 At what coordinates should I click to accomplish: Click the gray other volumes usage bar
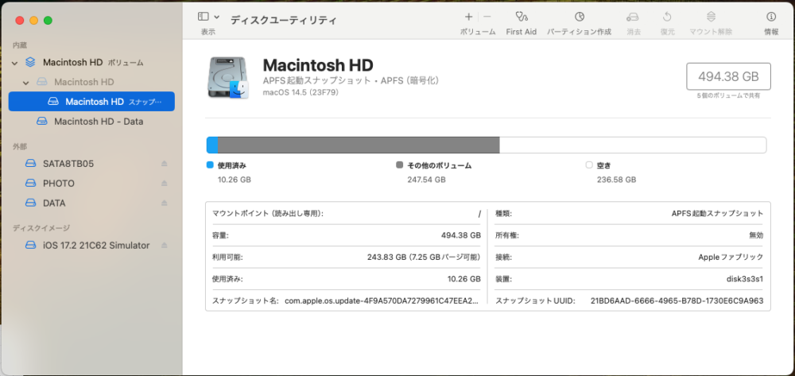(x=358, y=145)
